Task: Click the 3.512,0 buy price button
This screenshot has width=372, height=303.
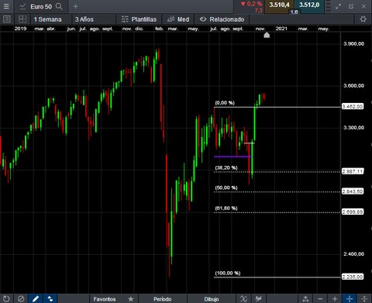Action: click(x=309, y=5)
